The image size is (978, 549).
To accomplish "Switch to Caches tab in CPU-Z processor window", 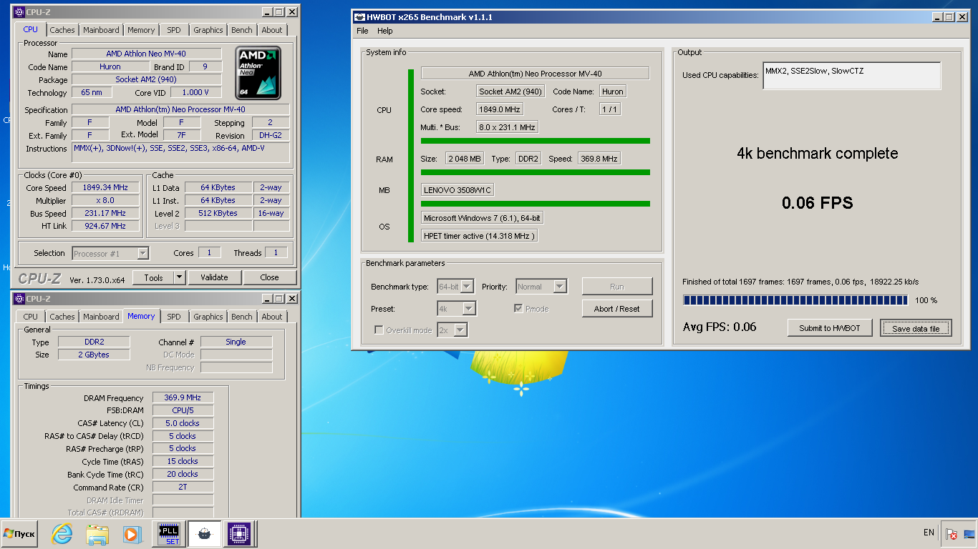I will 62,30.
